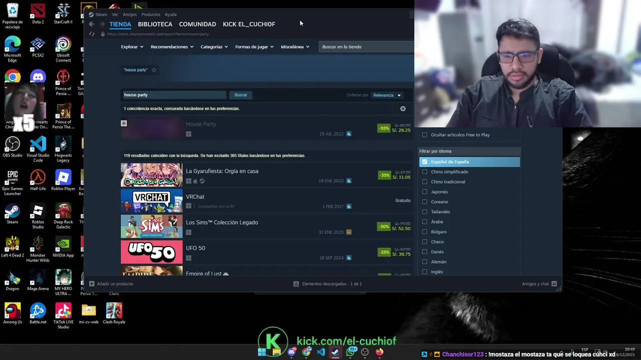641x360 pixels.
Task: Open the VRChat search result
Action: pyautogui.click(x=265, y=201)
